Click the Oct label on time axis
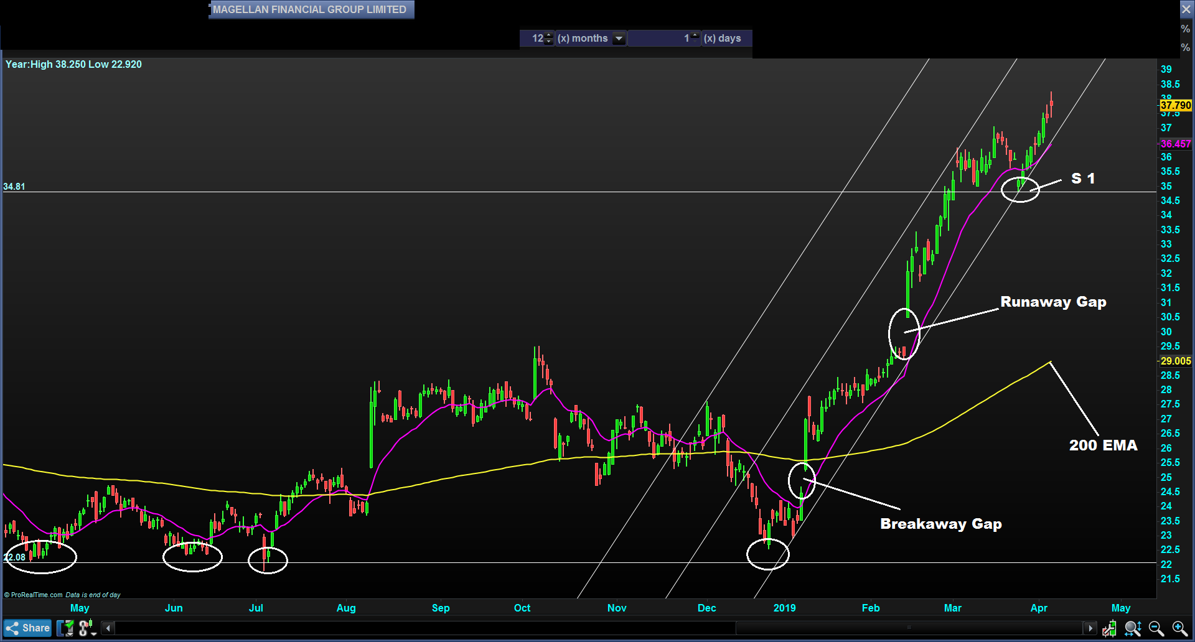This screenshot has width=1195, height=642. pyautogui.click(x=522, y=608)
